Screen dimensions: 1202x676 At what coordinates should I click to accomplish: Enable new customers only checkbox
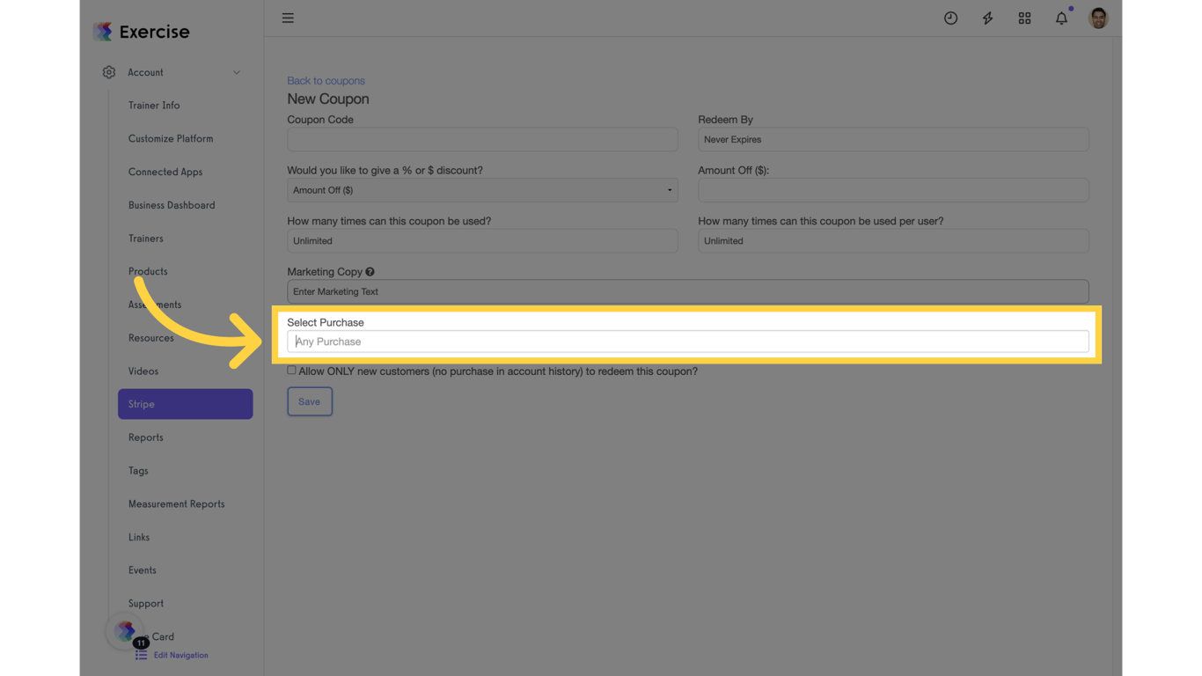pyautogui.click(x=291, y=371)
